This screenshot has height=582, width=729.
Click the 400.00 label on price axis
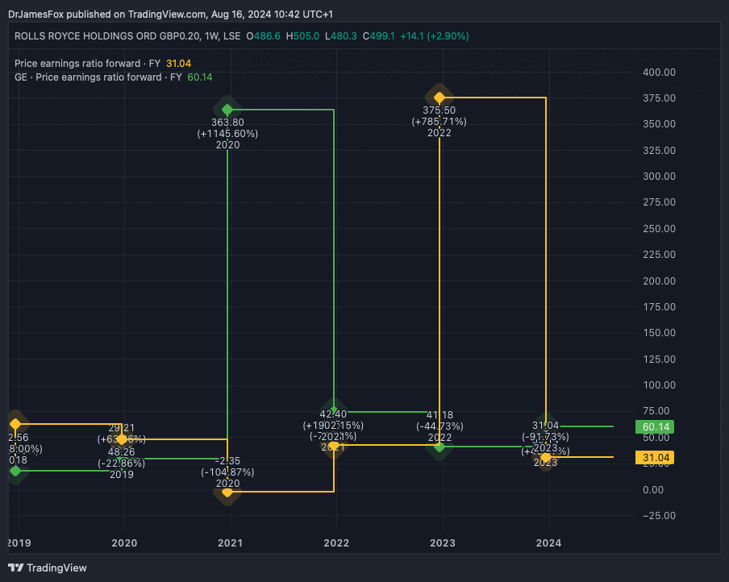658,73
